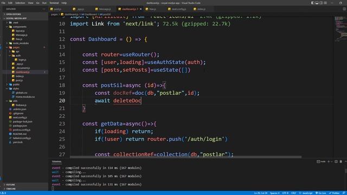The height and width of the screenshot is (195, 347).
Task: Collapse the components folder
Action: coord(20,27)
